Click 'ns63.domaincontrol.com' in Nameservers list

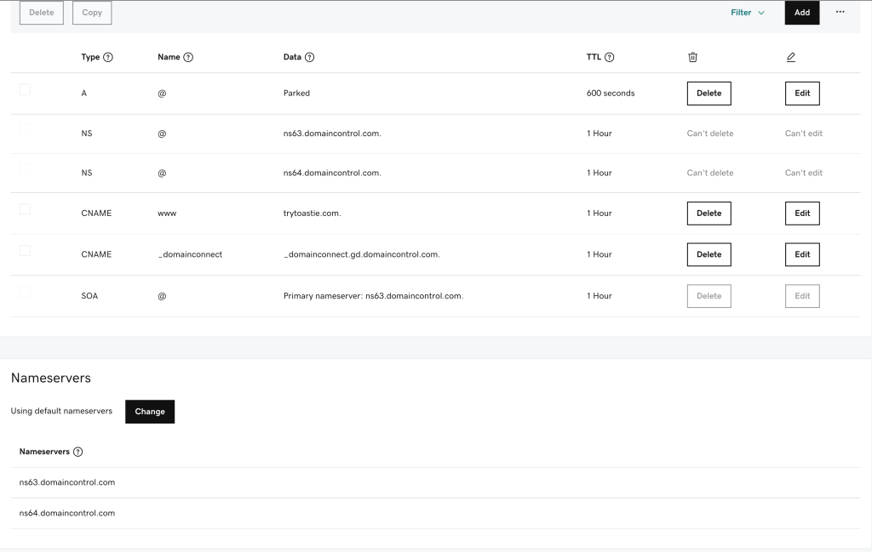pyautogui.click(x=66, y=482)
